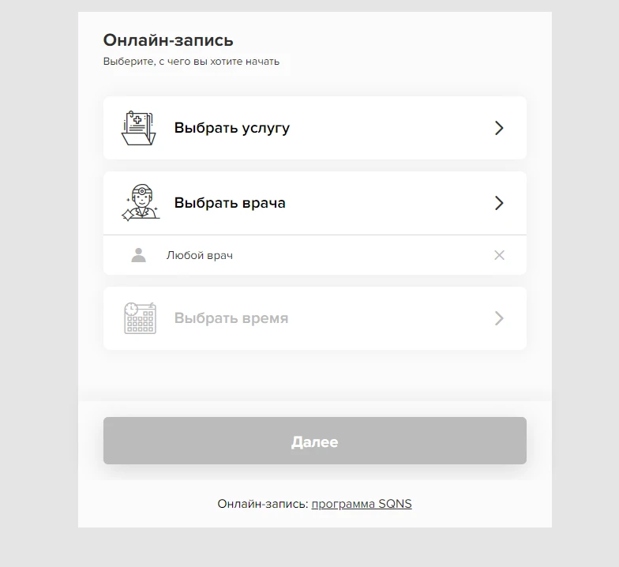This screenshot has width=619, height=567.
Task: Open the 'Выбрать услугу' label
Action: [232, 128]
